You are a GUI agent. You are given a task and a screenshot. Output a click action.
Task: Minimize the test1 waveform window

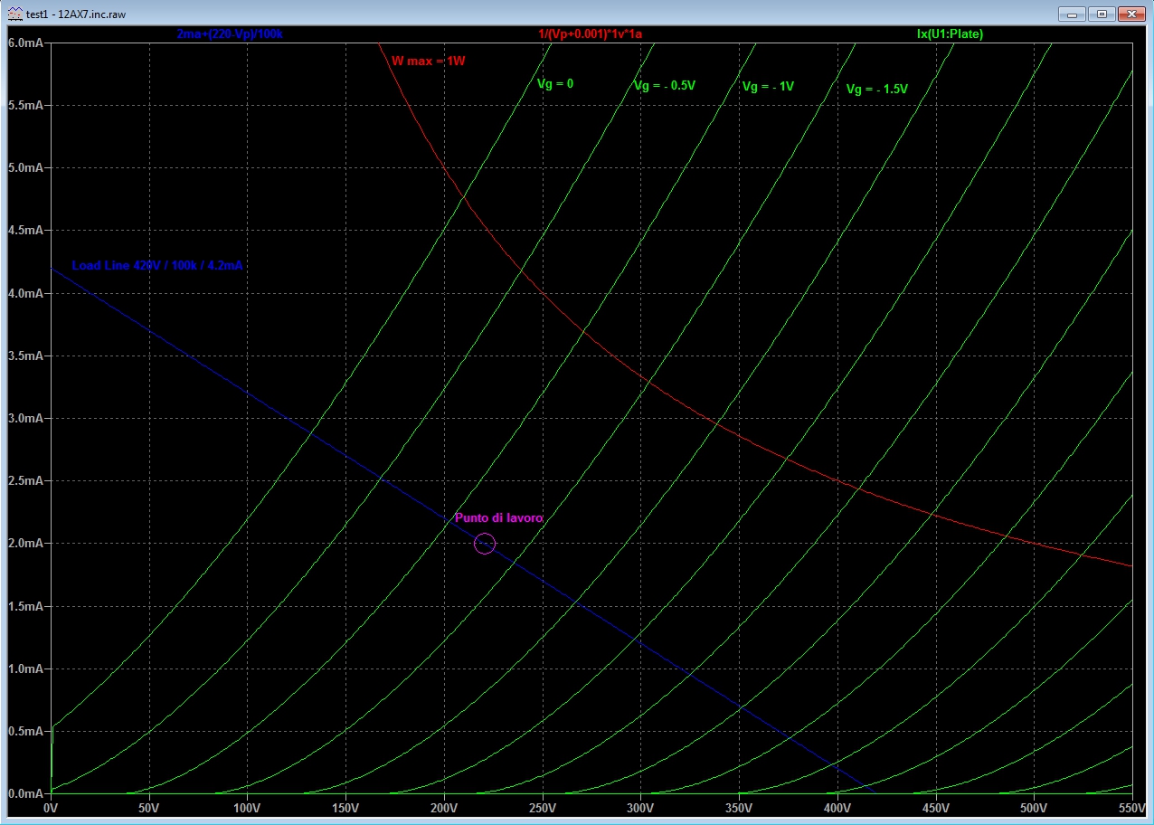click(1073, 14)
